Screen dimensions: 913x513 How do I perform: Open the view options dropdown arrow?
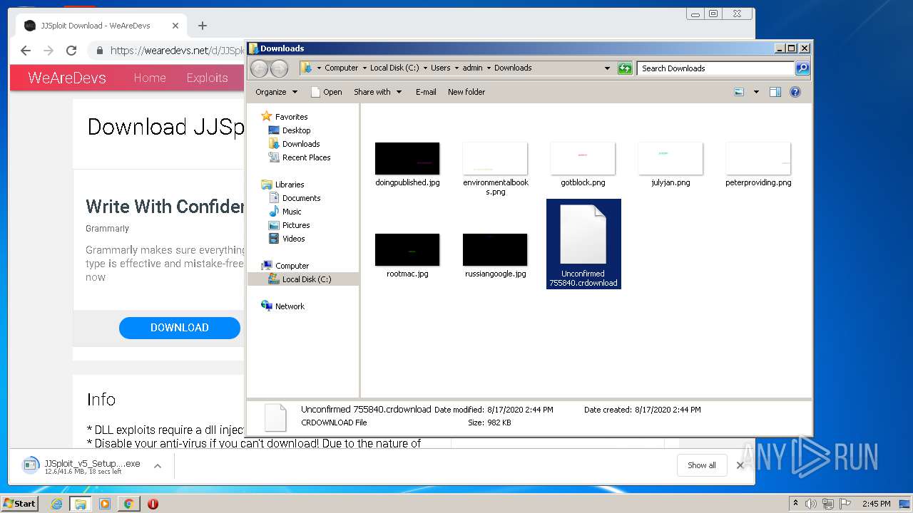coord(756,92)
